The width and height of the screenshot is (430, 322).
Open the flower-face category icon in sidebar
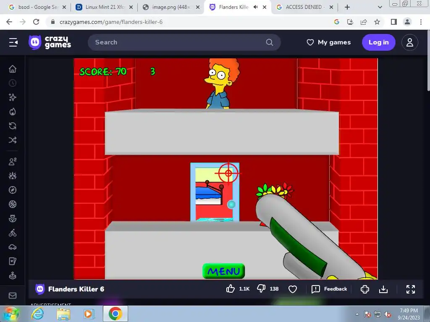[x=13, y=218]
